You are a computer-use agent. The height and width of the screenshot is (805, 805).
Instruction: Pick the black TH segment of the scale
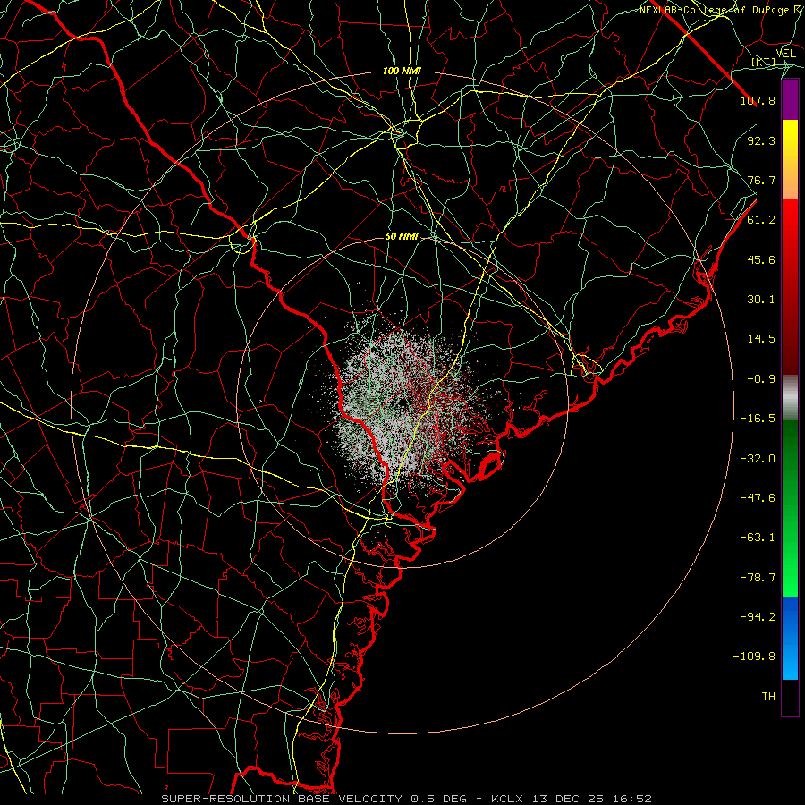click(790, 697)
